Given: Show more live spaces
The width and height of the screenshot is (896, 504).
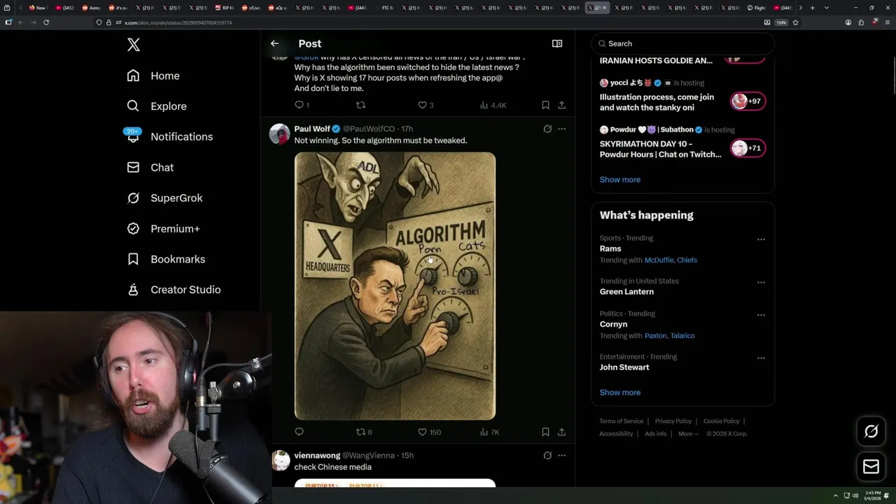Looking at the screenshot, I should coord(619,180).
